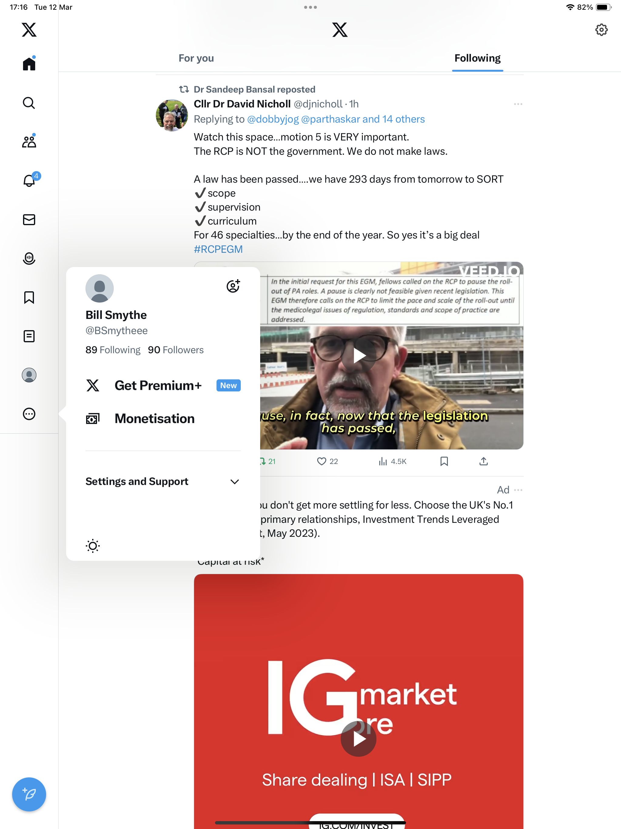
Task: Open more options on David Nicholl post
Action: click(x=518, y=104)
